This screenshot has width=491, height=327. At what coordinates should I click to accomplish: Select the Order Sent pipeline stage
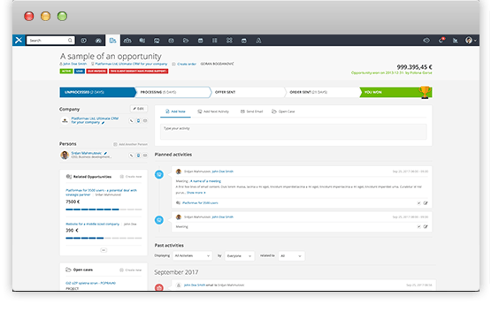[x=323, y=92]
